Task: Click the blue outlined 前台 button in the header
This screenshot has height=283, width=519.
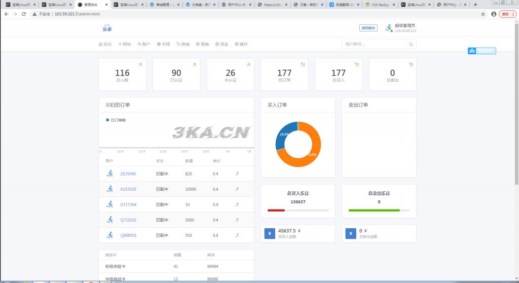Action: click(368, 28)
